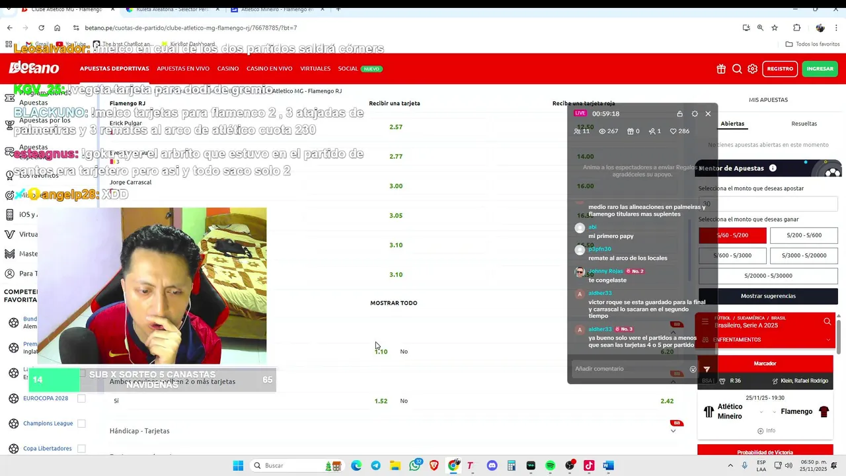Viewport: 846px width, 476px height.
Task: Send the comment with the paper-plane icon
Action: 707,370
